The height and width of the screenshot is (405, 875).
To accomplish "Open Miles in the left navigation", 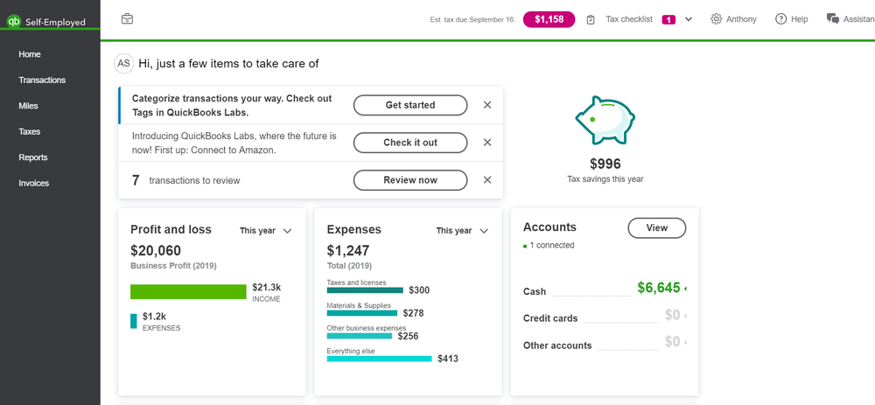I will (x=28, y=106).
